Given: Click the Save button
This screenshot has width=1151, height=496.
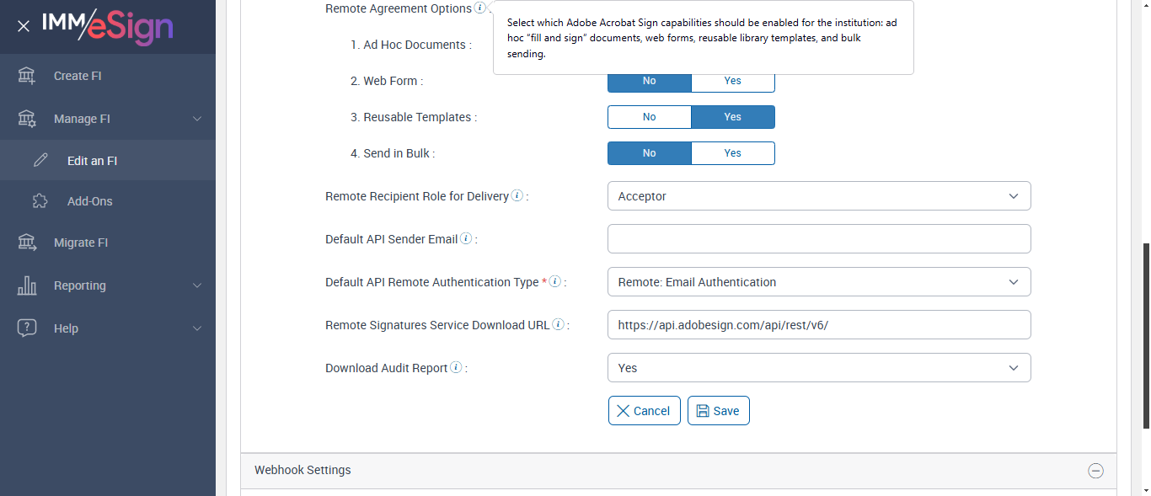Looking at the screenshot, I should (x=718, y=411).
